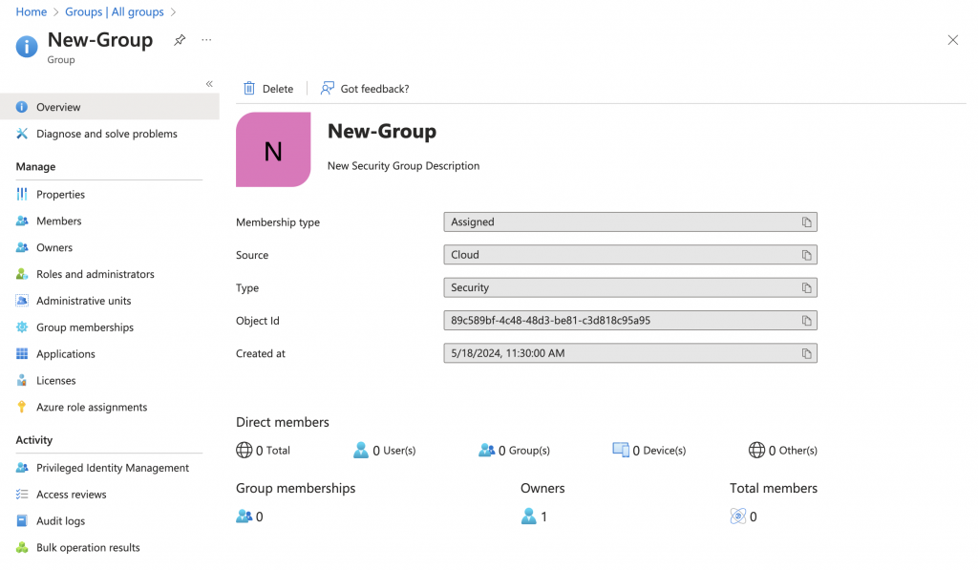This screenshot has width=978, height=570.
Task: Click the Owners count person icon
Action: click(x=528, y=517)
